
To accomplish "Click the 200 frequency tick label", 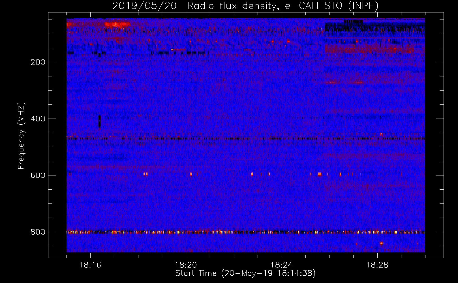I will point(38,62).
